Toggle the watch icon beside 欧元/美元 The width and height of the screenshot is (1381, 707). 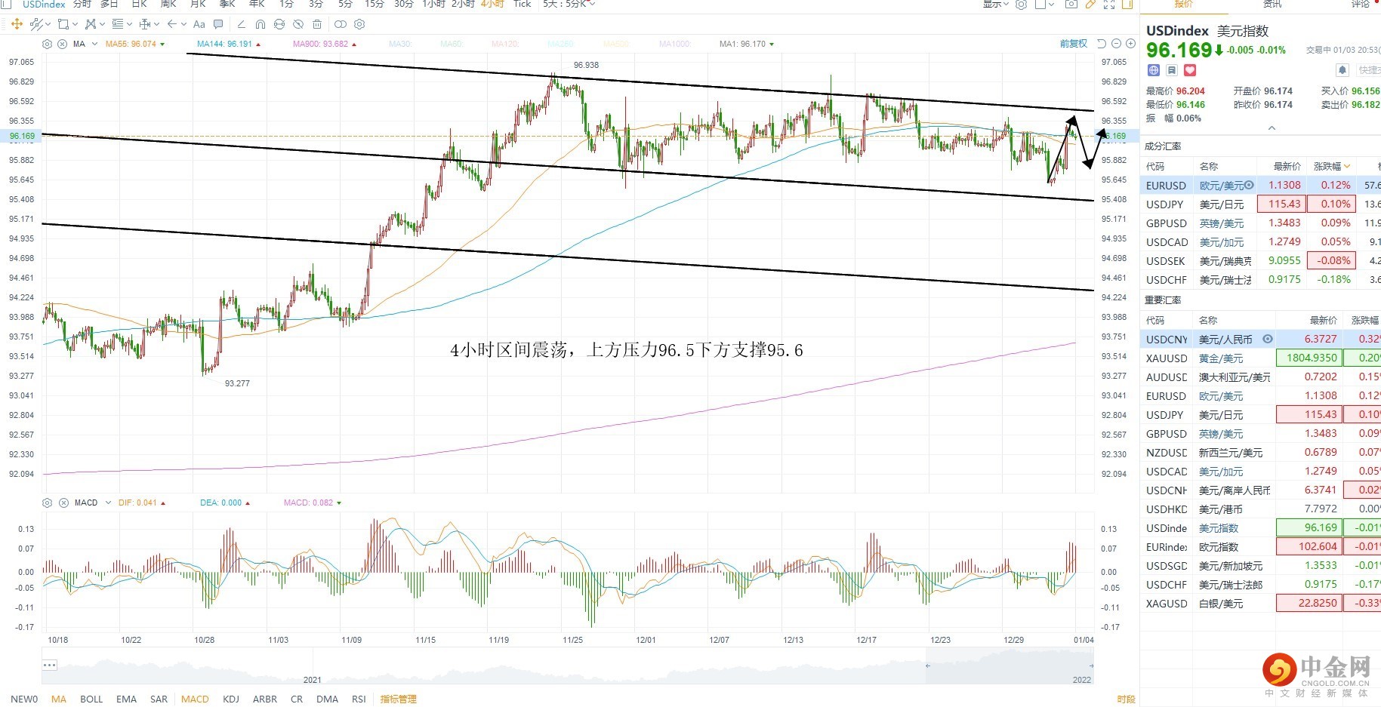1249,185
